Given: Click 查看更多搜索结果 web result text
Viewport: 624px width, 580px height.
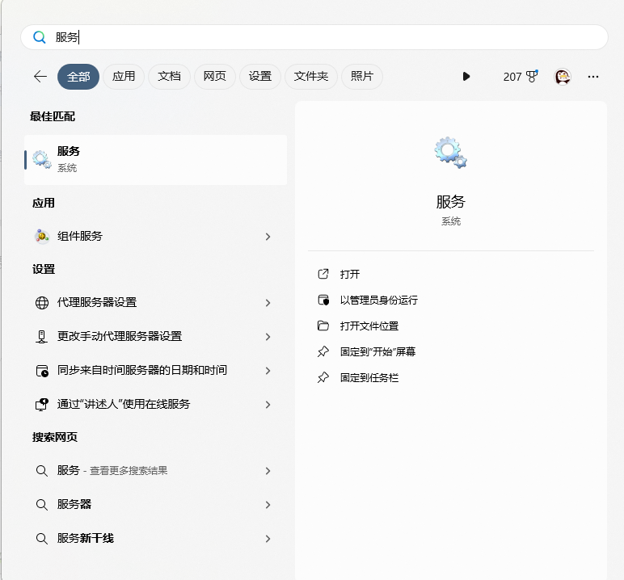Looking at the screenshot, I should click(x=129, y=471).
